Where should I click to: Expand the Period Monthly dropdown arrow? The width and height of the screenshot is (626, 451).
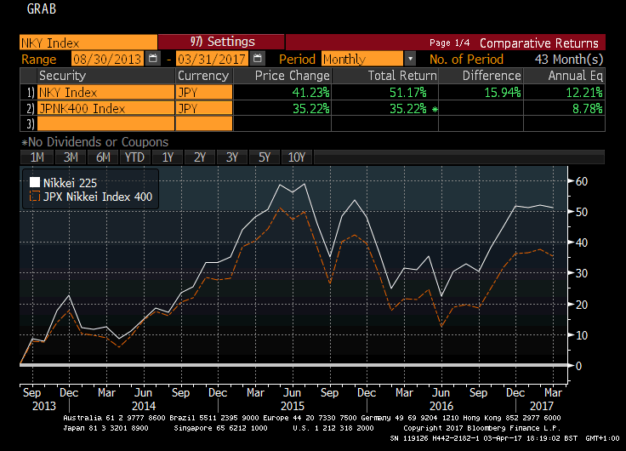410,59
